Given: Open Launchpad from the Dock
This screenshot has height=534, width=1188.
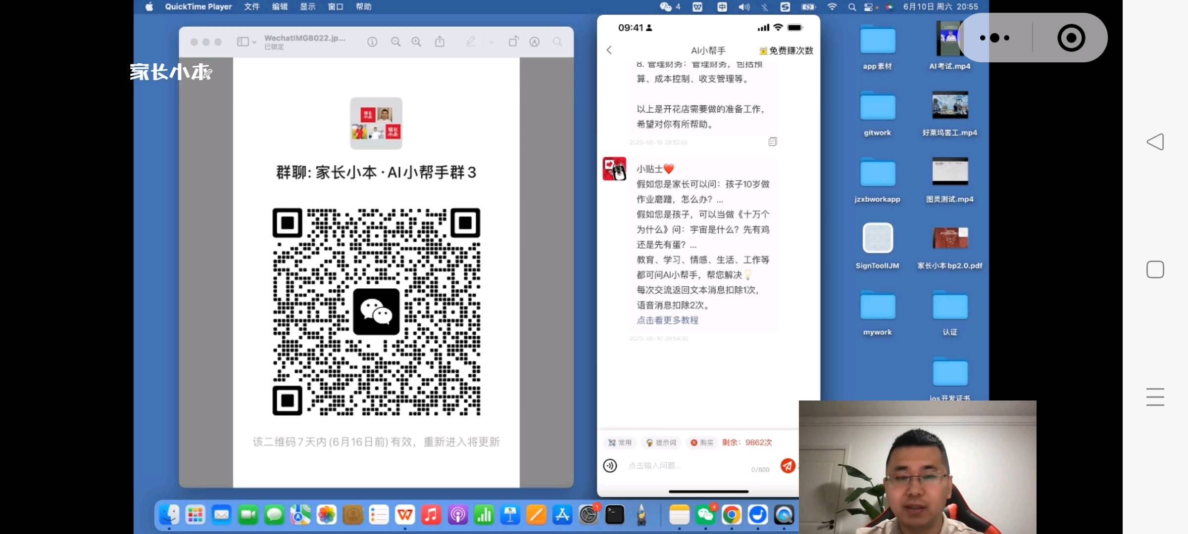Looking at the screenshot, I should pos(195,515).
